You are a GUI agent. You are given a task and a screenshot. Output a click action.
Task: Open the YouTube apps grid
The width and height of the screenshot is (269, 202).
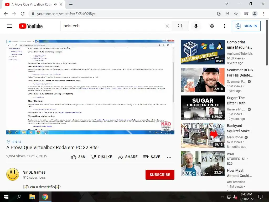212,26
